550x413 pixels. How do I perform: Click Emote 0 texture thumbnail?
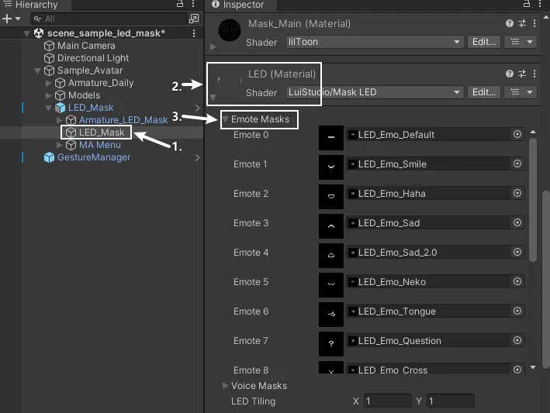tap(331, 138)
